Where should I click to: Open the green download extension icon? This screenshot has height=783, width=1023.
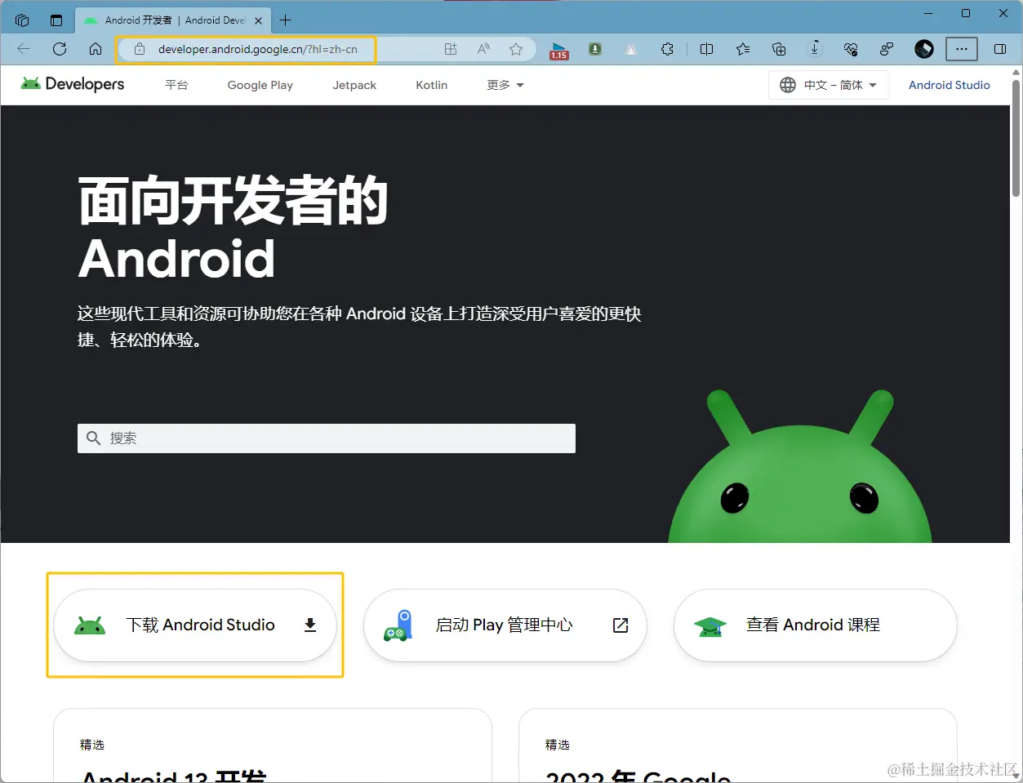click(x=595, y=49)
